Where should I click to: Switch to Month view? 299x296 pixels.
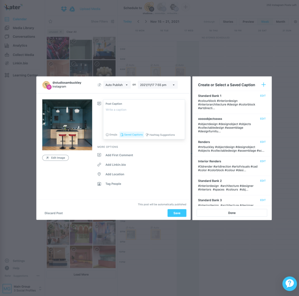coord(280,22)
